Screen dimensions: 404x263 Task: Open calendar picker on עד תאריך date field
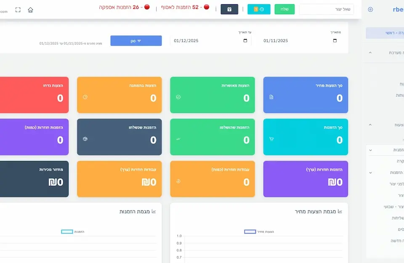245,41
